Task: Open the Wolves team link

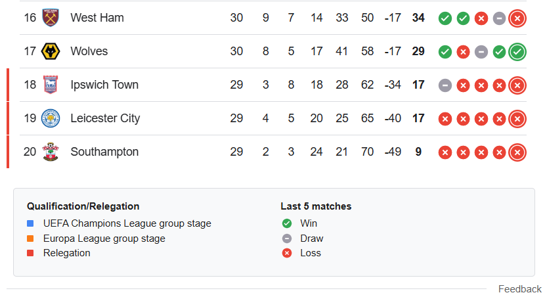Action: (x=89, y=51)
